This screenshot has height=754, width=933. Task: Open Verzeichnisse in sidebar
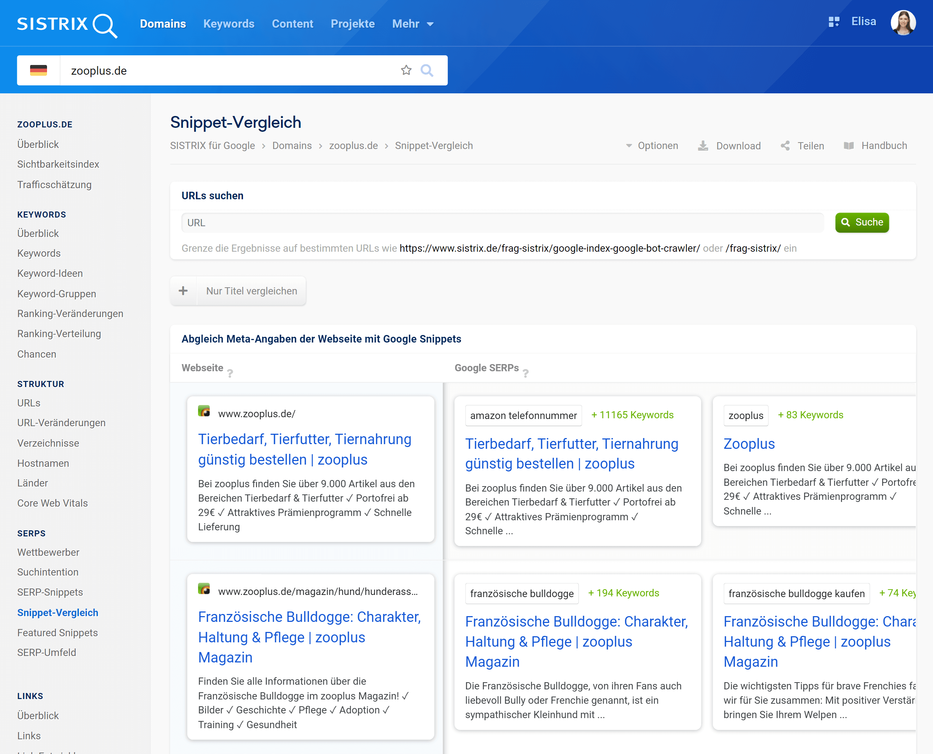48,443
